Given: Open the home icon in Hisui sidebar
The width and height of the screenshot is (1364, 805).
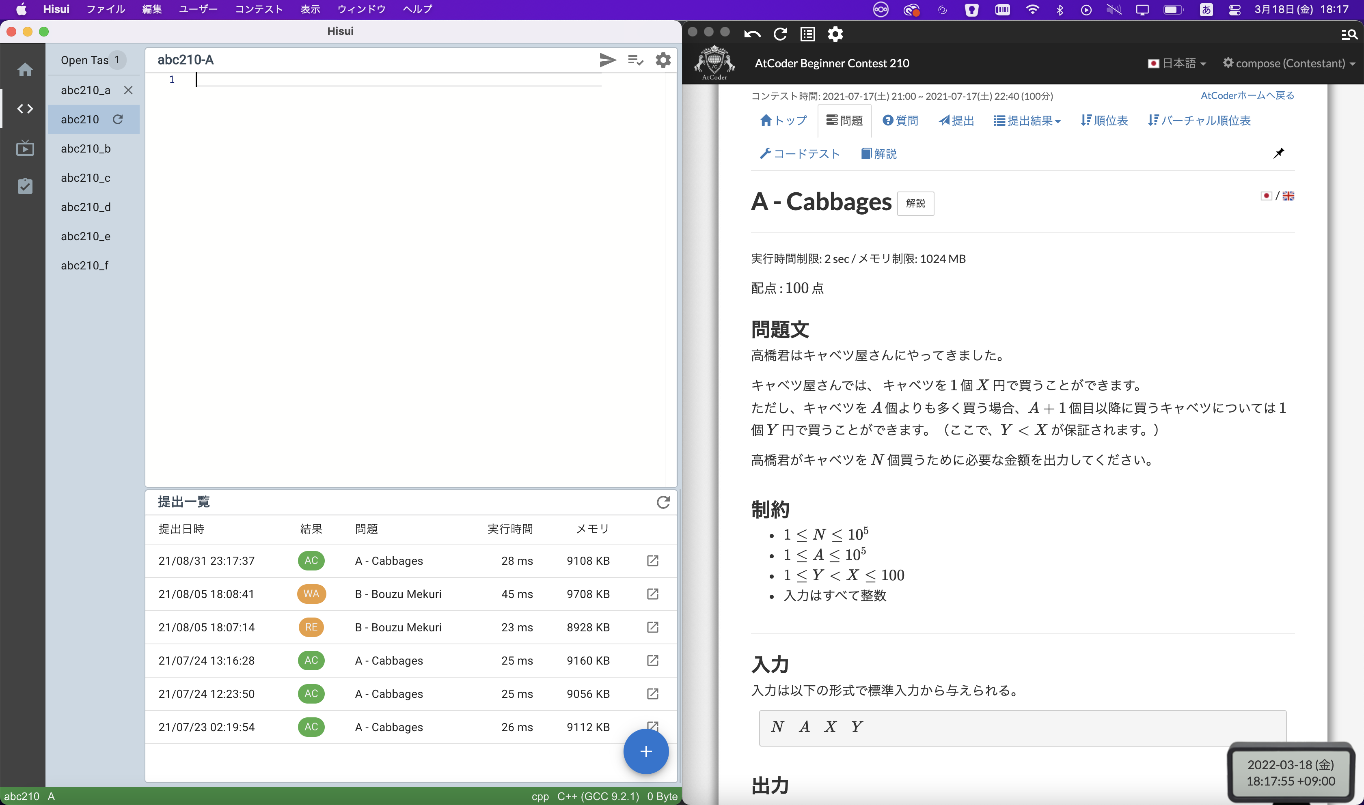Looking at the screenshot, I should click(25, 69).
